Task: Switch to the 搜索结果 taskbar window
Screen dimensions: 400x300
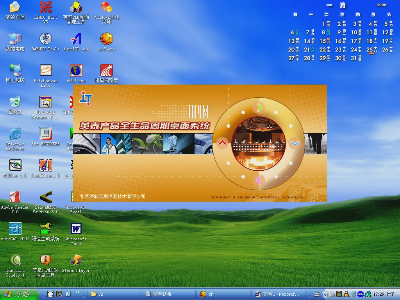Action: tap(169, 294)
